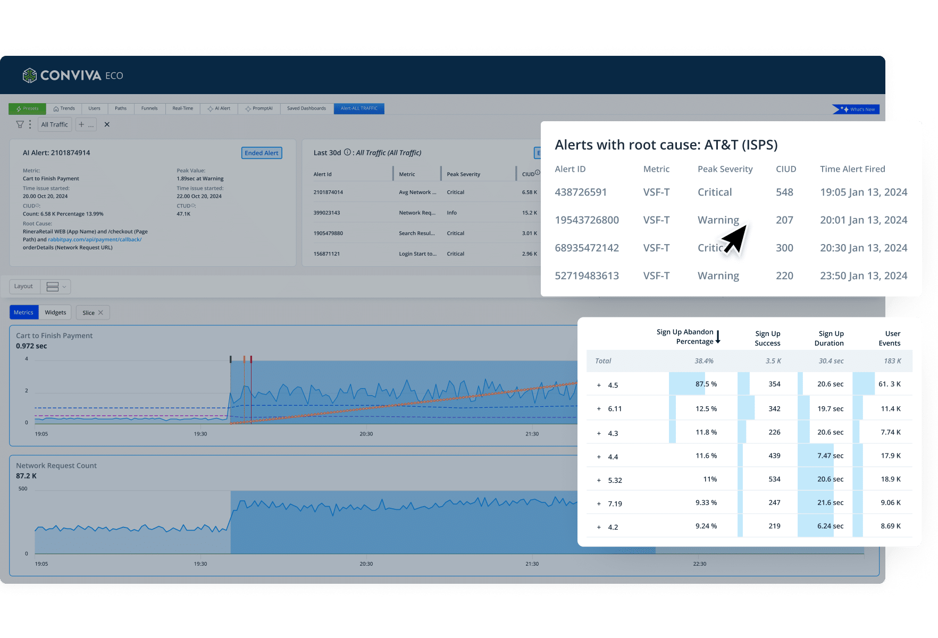Screen dimensions: 938x638
Task: Click the Ended Alert button
Action: 261,153
